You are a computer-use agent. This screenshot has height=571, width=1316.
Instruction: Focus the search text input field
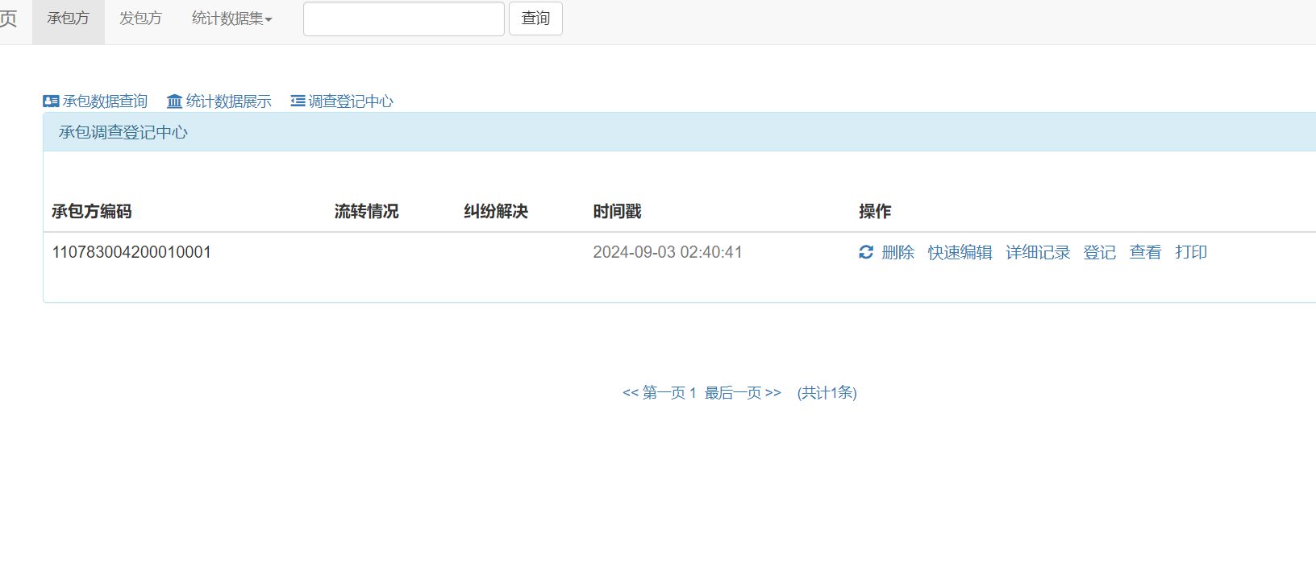403,19
